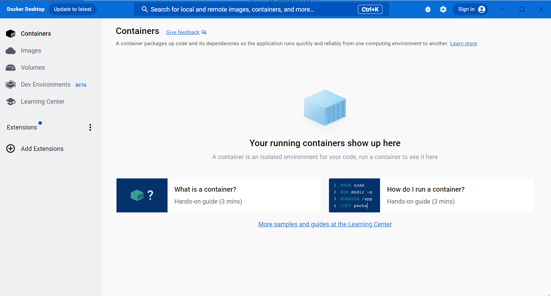Select the Volumes sidebar item
The image size is (551, 296).
[51, 68]
